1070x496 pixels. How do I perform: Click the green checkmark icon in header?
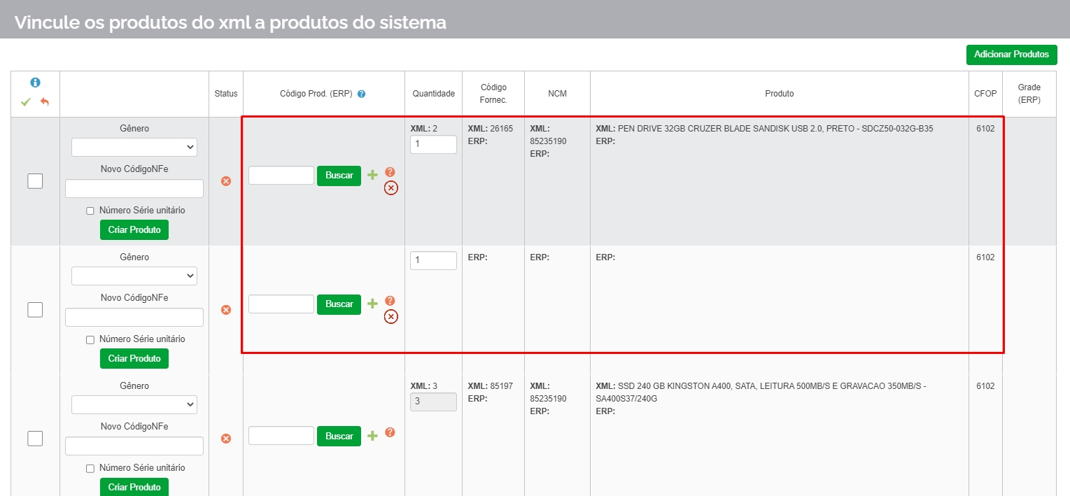tap(26, 102)
